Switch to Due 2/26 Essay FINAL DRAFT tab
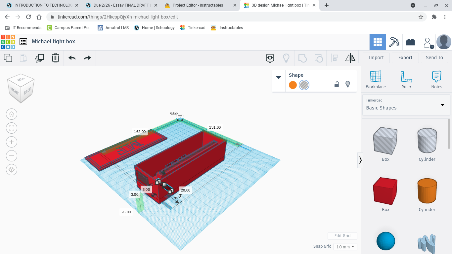This screenshot has width=452, height=254. [x=121, y=5]
